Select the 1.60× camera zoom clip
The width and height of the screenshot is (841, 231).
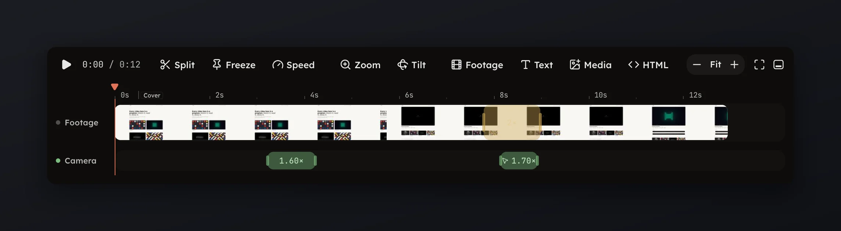[291, 161]
